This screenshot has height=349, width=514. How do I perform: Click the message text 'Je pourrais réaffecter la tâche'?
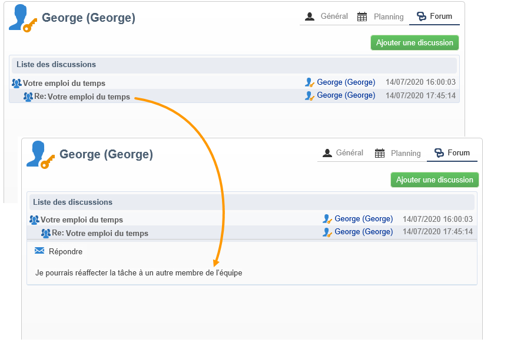click(x=138, y=273)
